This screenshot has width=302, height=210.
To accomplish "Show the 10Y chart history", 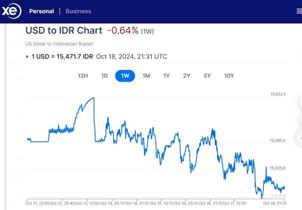I will [229, 76].
